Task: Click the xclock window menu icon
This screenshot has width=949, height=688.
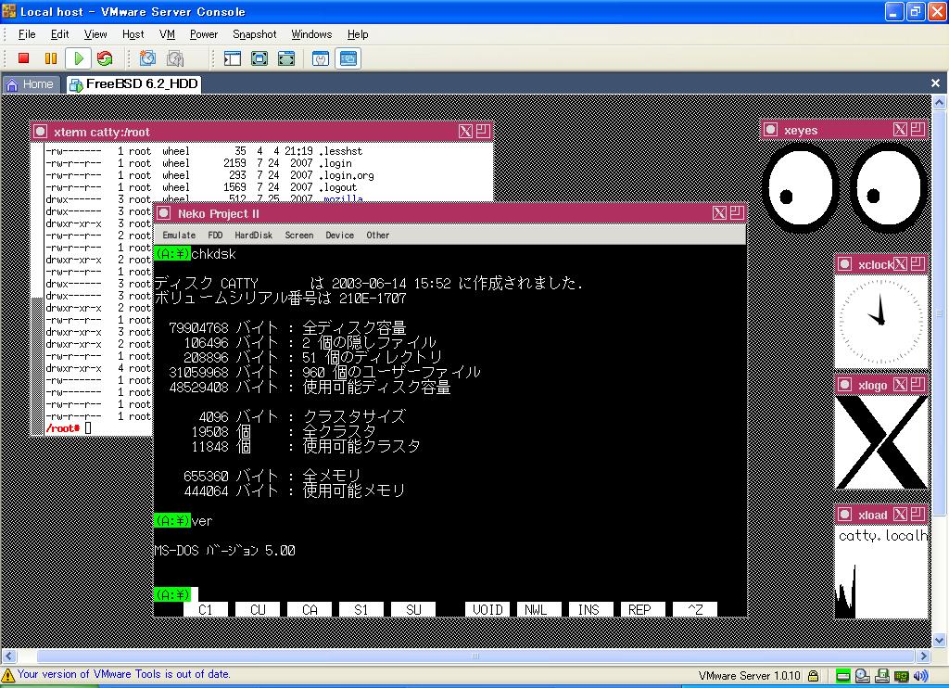Action: tap(845, 264)
